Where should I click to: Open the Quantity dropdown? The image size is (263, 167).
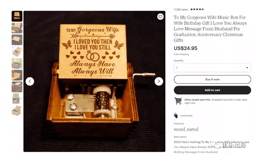(x=212, y=68)
